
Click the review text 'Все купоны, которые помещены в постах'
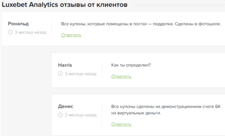[104, 24]
